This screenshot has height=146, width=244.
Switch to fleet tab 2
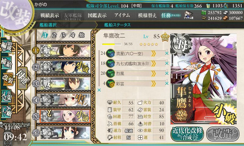54,35
